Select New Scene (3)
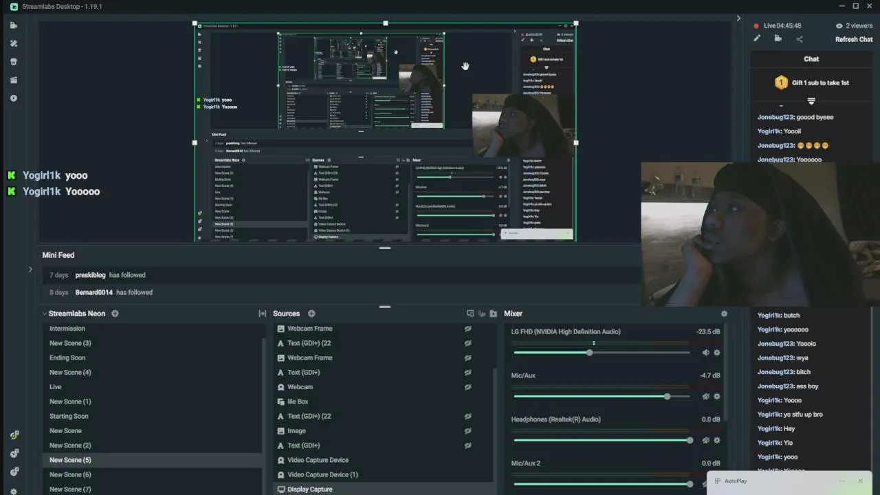880x495 pixels. click(70, 343)
